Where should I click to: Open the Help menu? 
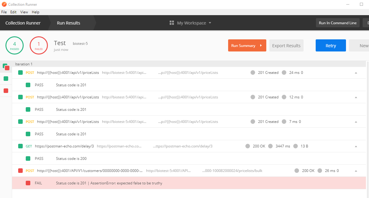(35, 12)
